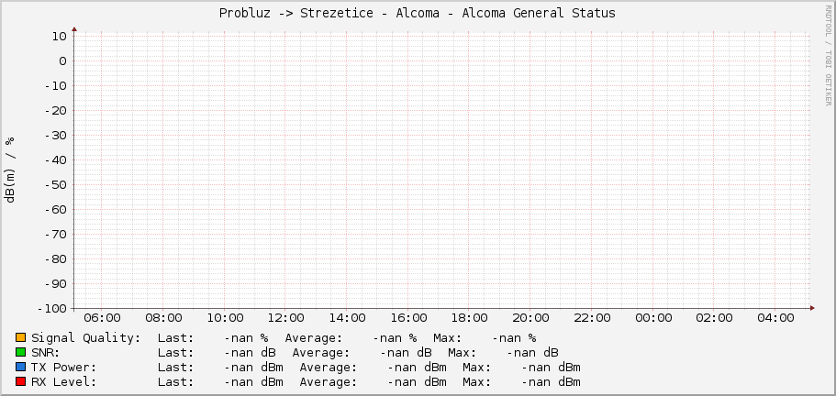Screen dimensions: 836x396
Task: Click SNR Max '-nan dB' value
Action: [532, 353]
